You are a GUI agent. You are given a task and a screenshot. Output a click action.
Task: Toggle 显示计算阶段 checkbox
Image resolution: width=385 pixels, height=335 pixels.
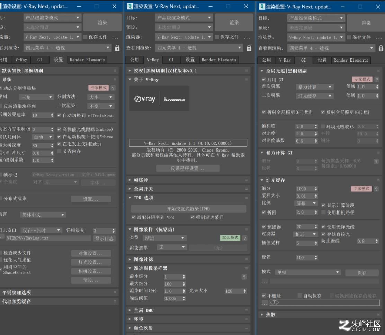(323, 205)
